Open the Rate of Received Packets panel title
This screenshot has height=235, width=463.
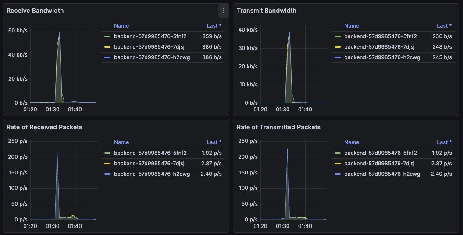coord(44,127)
